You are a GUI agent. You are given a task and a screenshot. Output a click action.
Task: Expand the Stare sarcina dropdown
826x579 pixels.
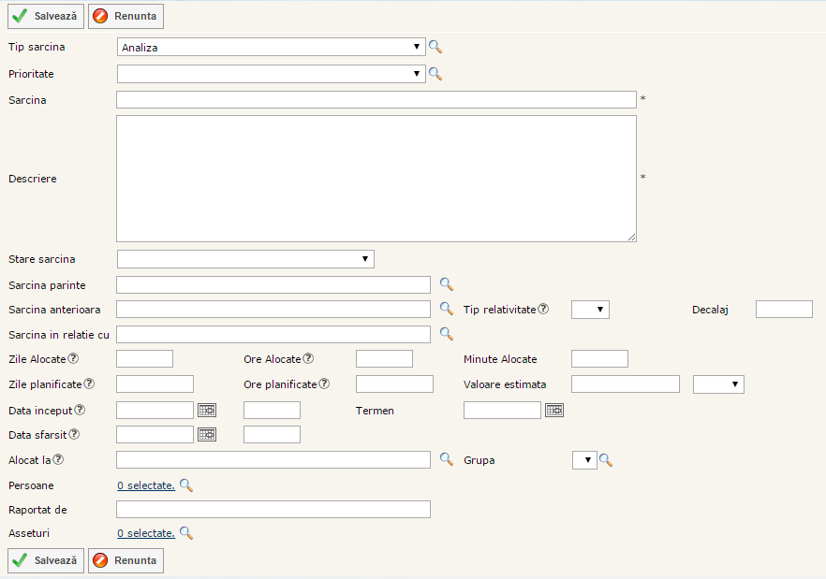point(245,259)
